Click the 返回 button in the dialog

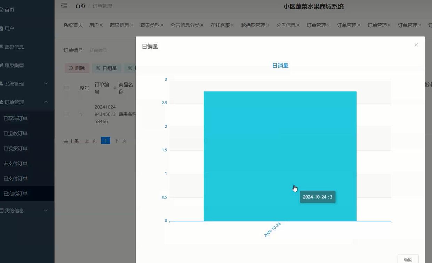tap(408, 259)
